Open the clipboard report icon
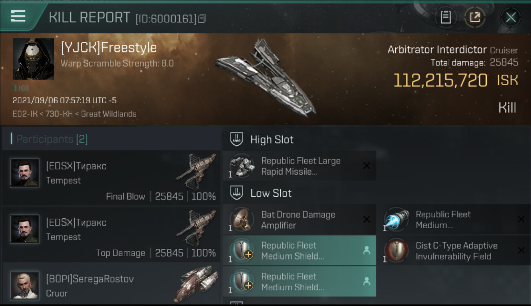This screenshot has height=306, width=531. pos(446,17)
